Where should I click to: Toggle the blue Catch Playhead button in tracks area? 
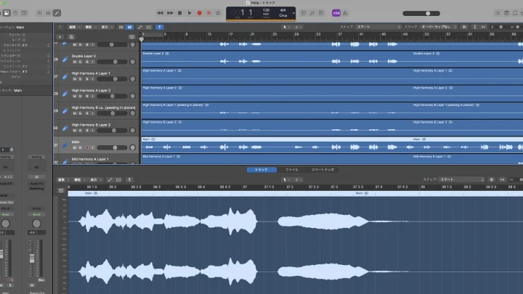coord(159,27)
